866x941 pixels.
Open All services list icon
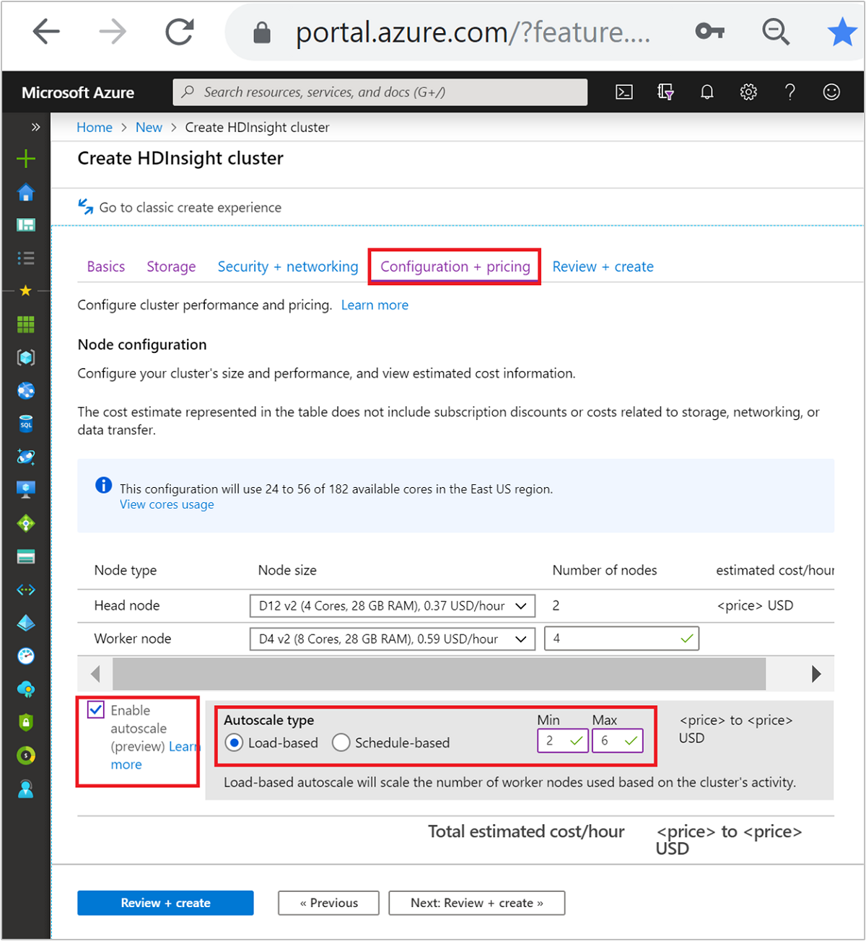coord(26,258)
